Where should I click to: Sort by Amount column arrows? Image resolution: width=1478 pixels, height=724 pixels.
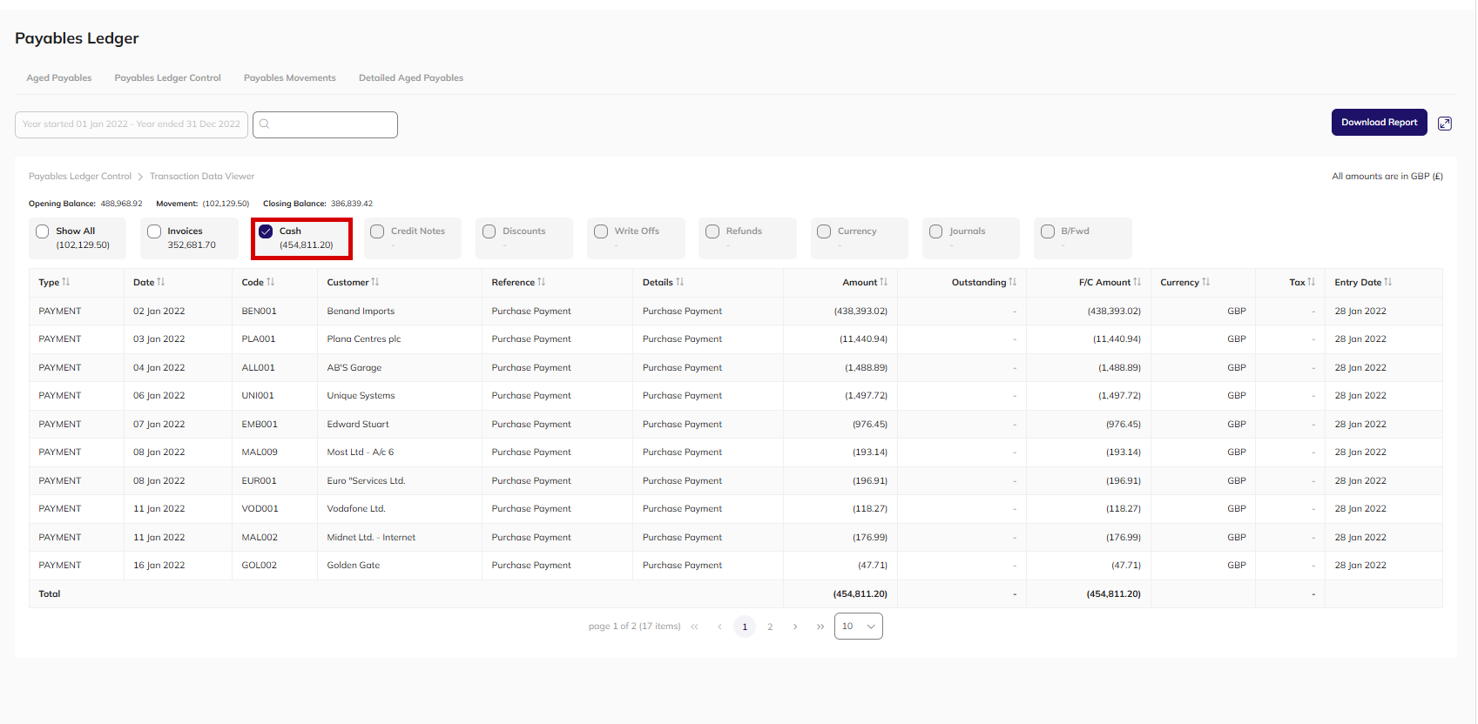[x=884, y=282]
